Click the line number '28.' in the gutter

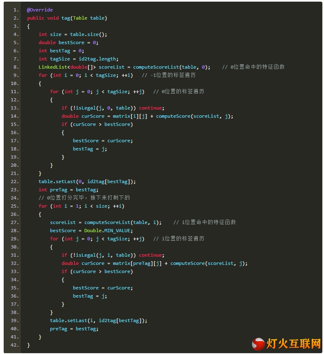click(x=15, y=231)
